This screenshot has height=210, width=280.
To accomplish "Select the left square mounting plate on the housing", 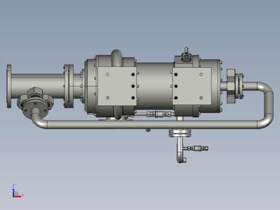I will coord(117,86).
